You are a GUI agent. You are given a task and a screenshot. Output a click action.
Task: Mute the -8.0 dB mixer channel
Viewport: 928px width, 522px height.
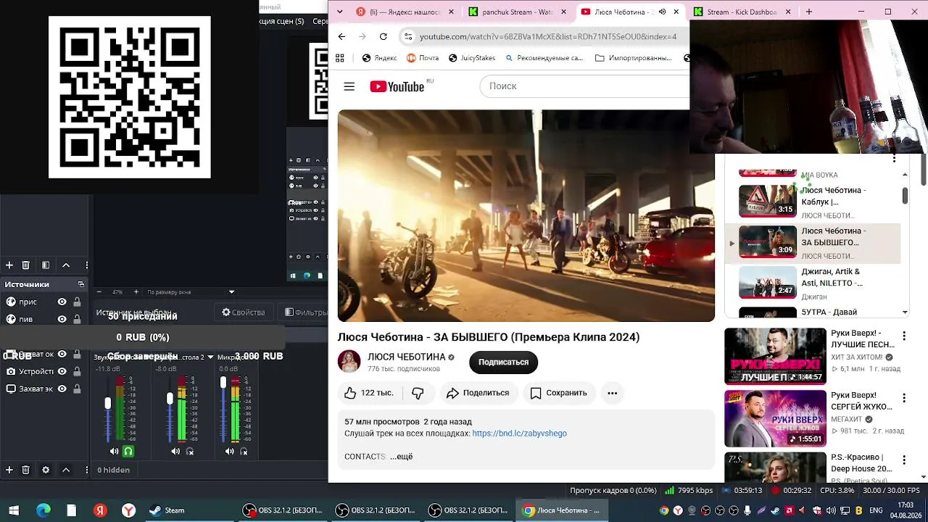coord(175,451)
